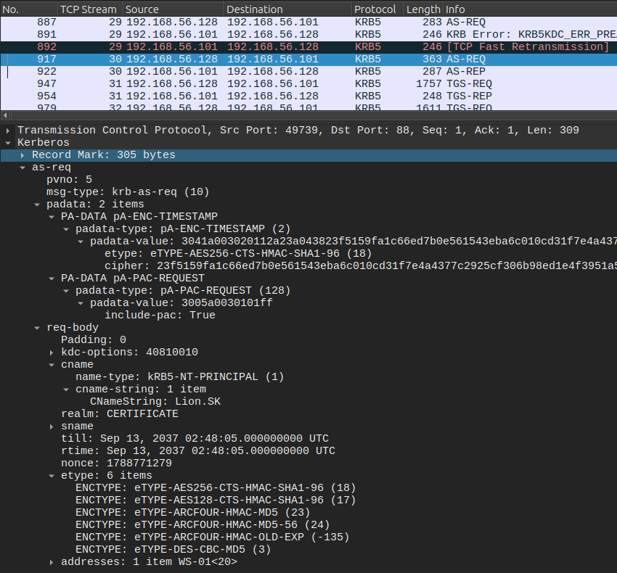This screenshot has width=617, height=573.
Task: Select the TCP Fast Retransmission packet 892
Action: tap(290, 47)
